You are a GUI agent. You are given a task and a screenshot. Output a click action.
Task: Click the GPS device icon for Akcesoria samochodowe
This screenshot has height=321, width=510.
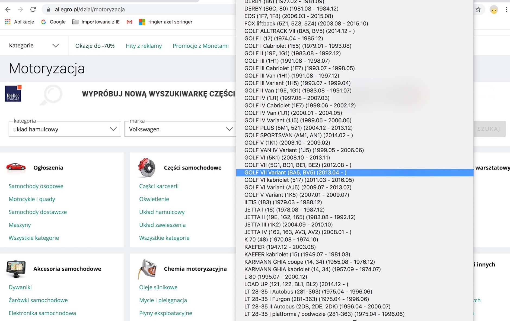point(16,269)
